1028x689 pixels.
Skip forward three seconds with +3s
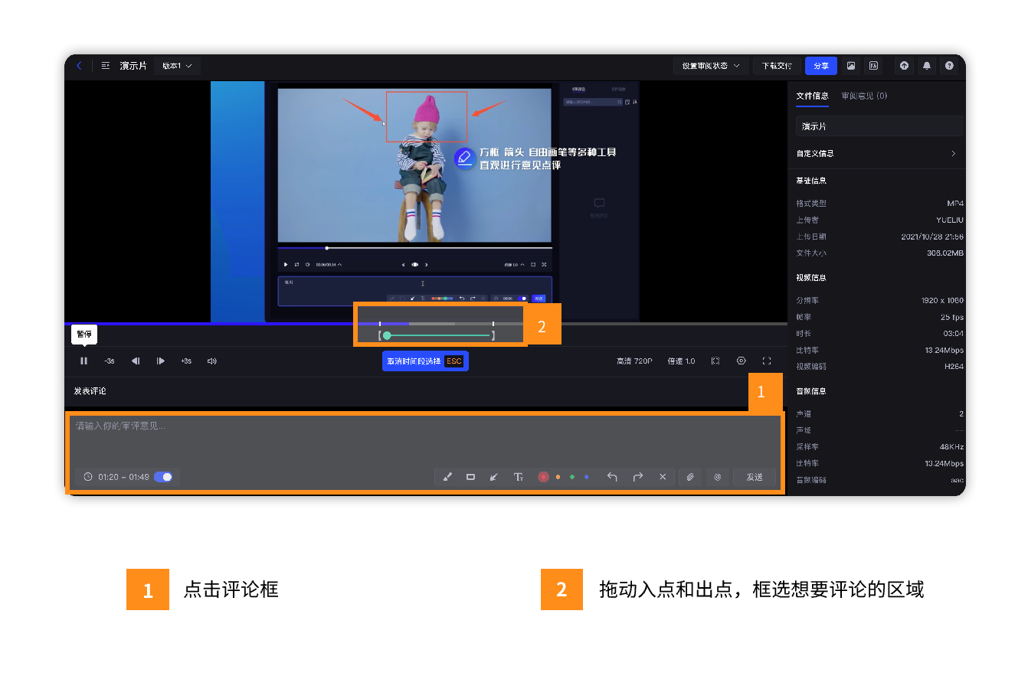click(186, 361)
